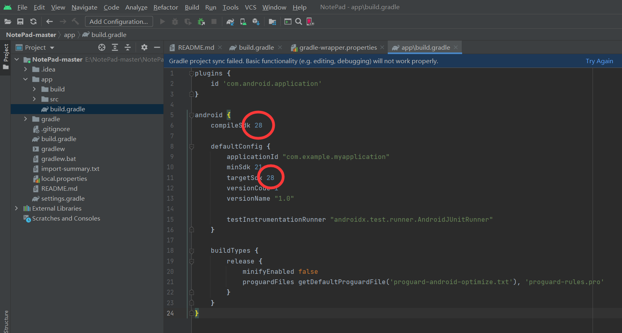Click the Run play icon
This screenshot has height=333, width=622.
pyautogui.click(x=162, y=21)
